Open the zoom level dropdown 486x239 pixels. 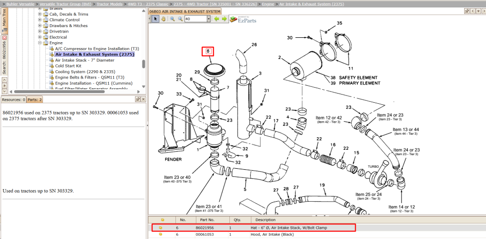208,19
